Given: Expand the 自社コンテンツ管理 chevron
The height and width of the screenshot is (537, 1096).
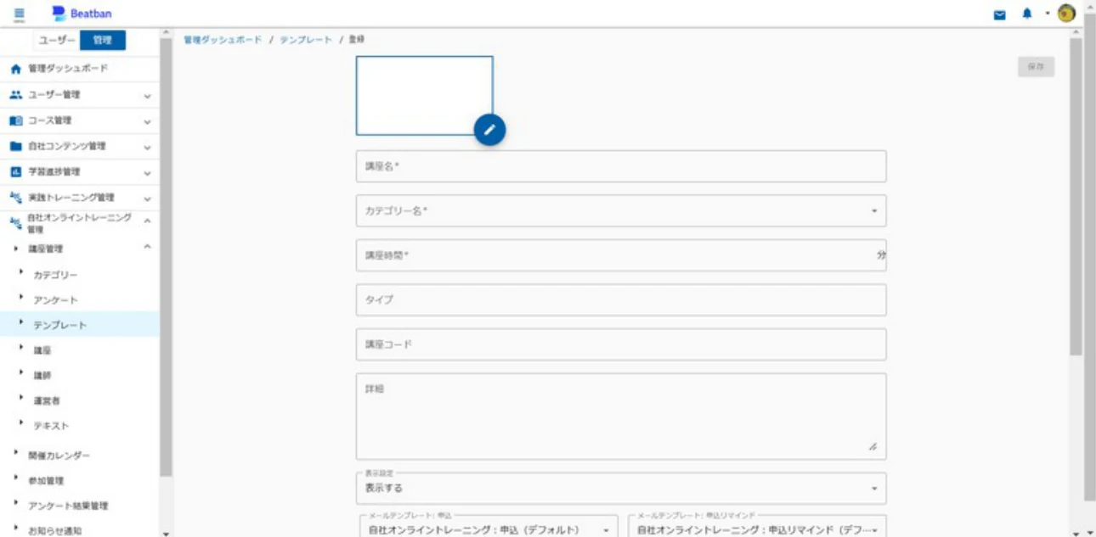Looking at the screenshot, I should pos(147,147).
